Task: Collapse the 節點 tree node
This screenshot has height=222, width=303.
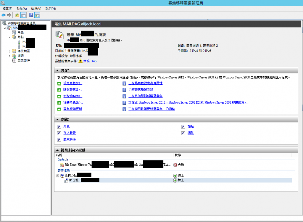Action: coord(9,37)
